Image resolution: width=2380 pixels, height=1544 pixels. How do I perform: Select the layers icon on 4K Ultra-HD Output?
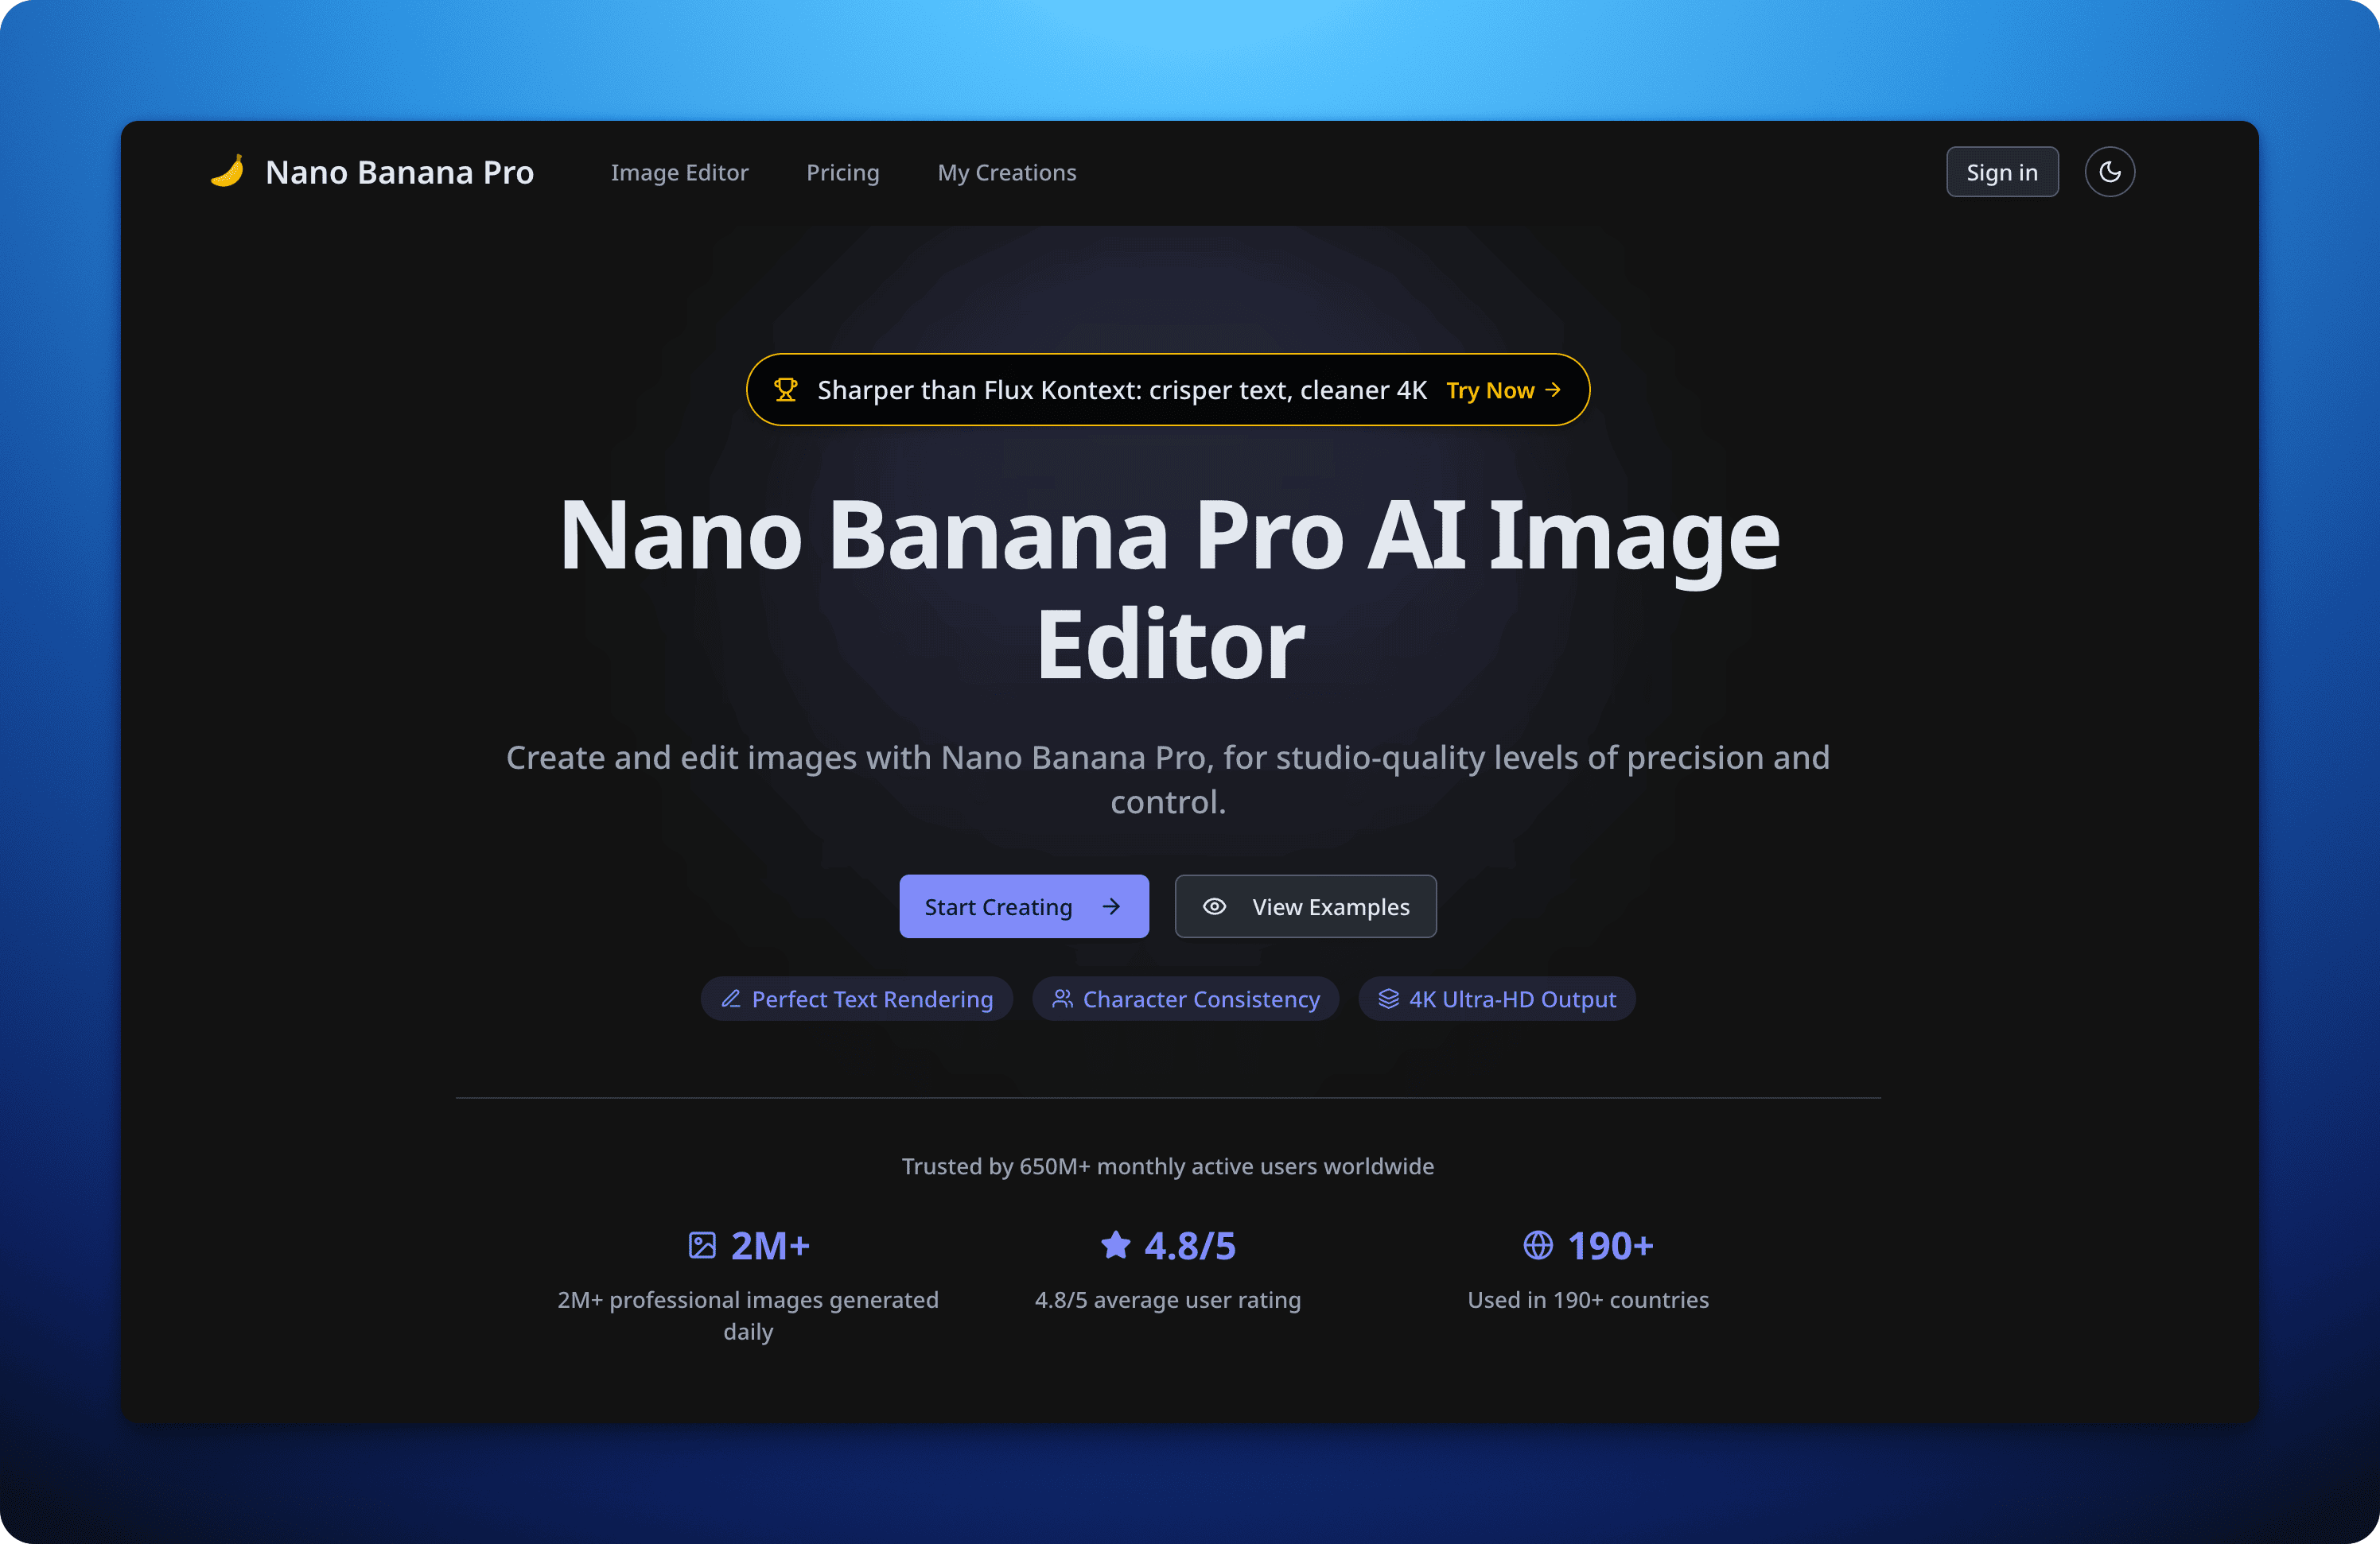1388,999
